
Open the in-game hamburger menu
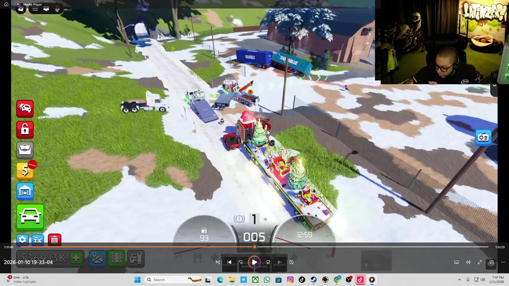click(35, 9)
